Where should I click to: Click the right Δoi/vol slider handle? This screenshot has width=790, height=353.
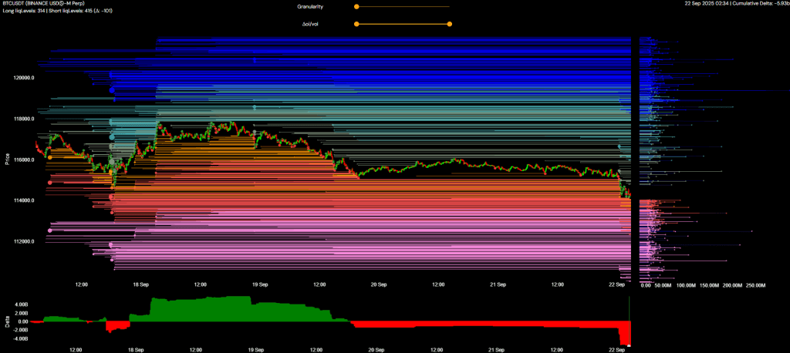coord(449,24)
